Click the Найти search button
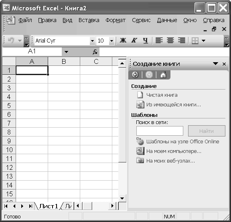231x222 pixels. tap(207, 131)
